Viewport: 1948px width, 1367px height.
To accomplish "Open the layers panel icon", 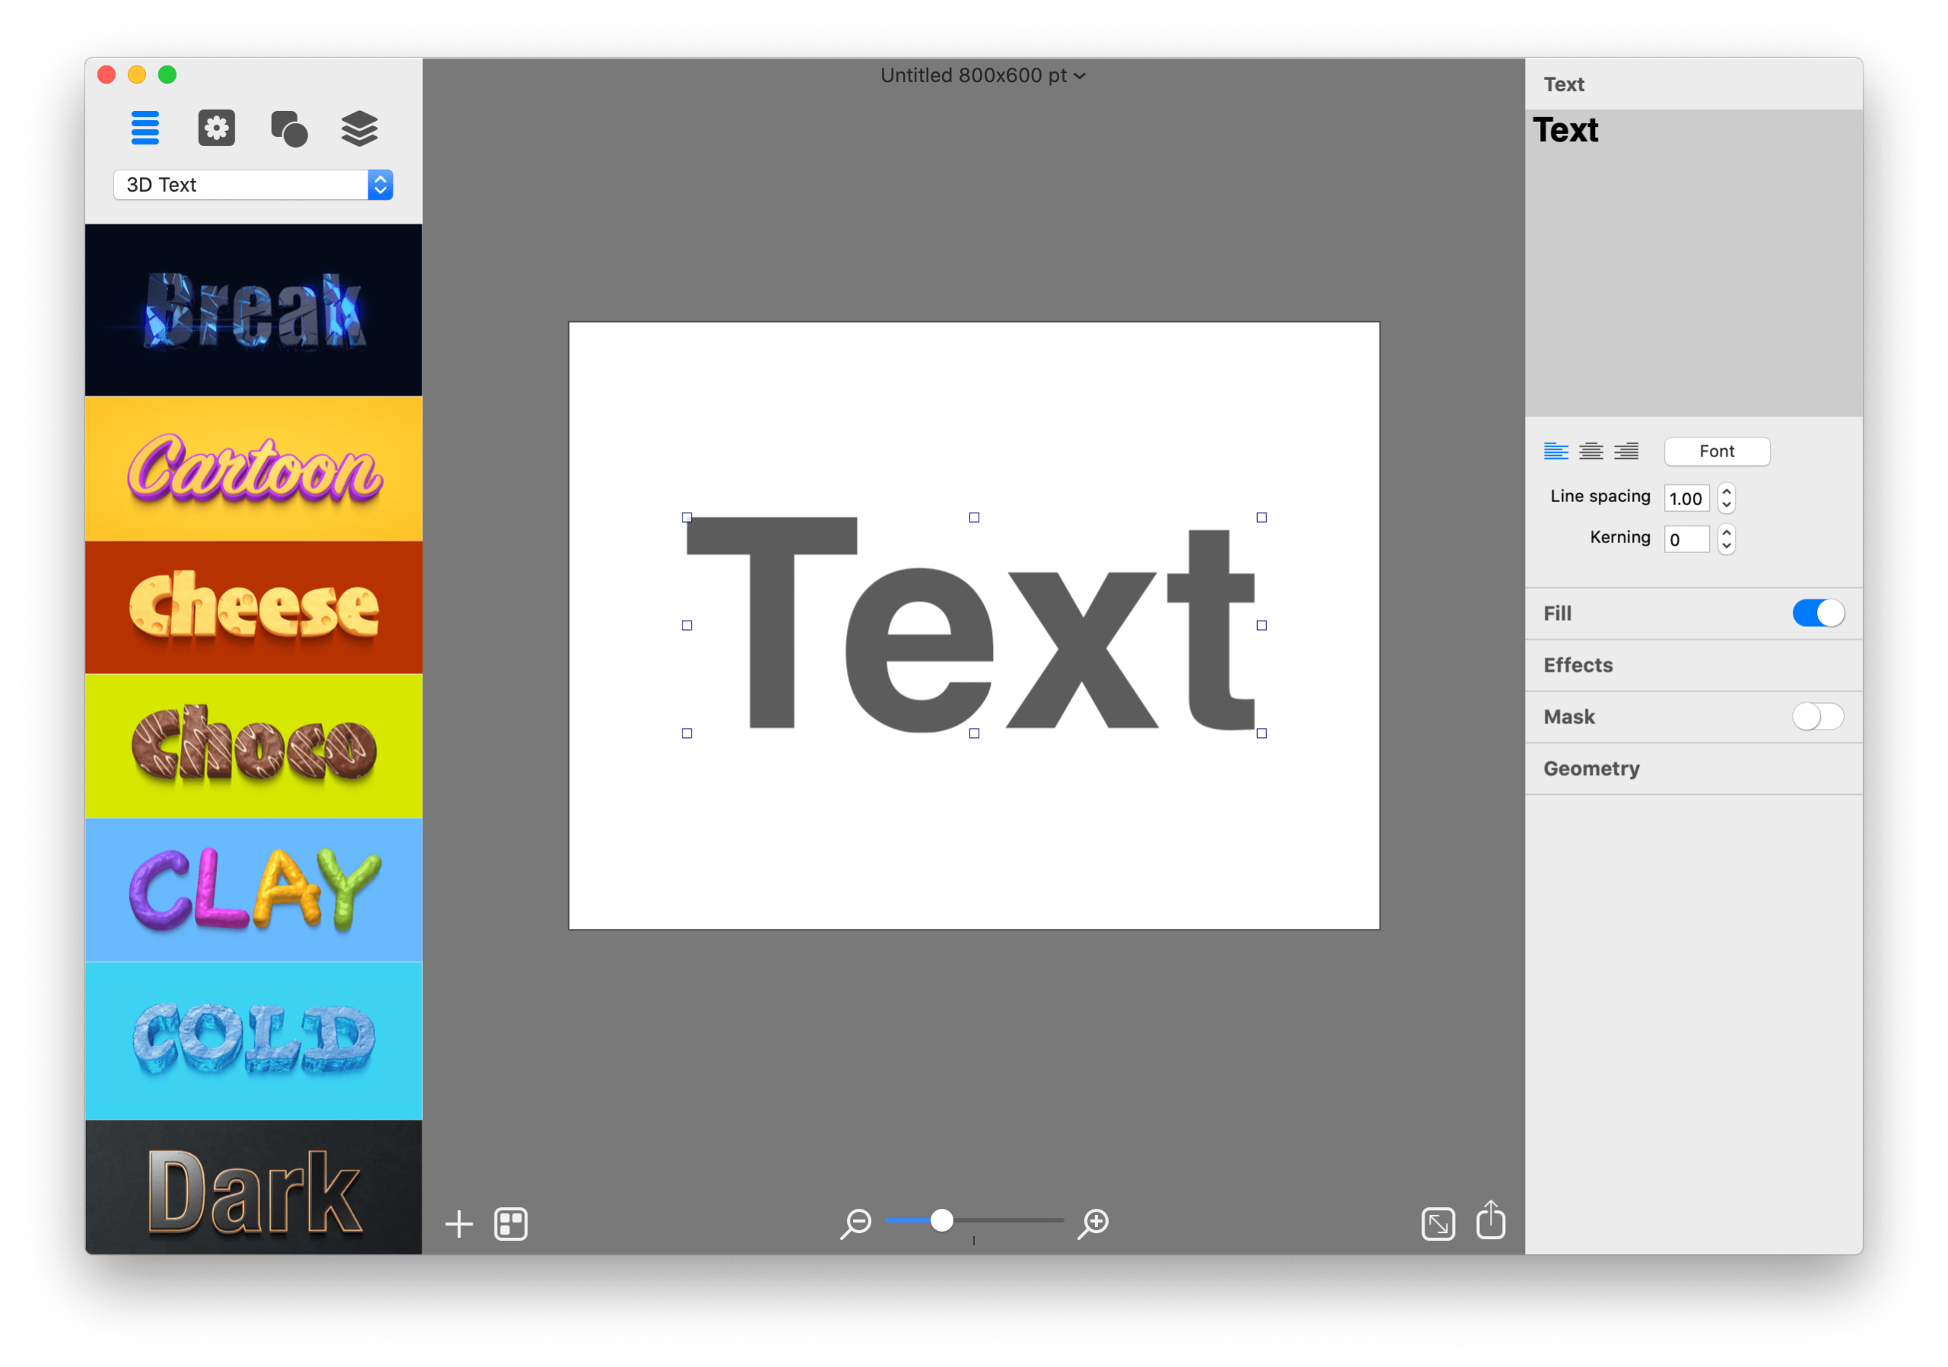I will (x=359, y=128).
